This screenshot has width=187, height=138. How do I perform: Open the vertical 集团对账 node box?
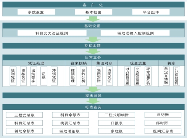[x=99, y=76]
